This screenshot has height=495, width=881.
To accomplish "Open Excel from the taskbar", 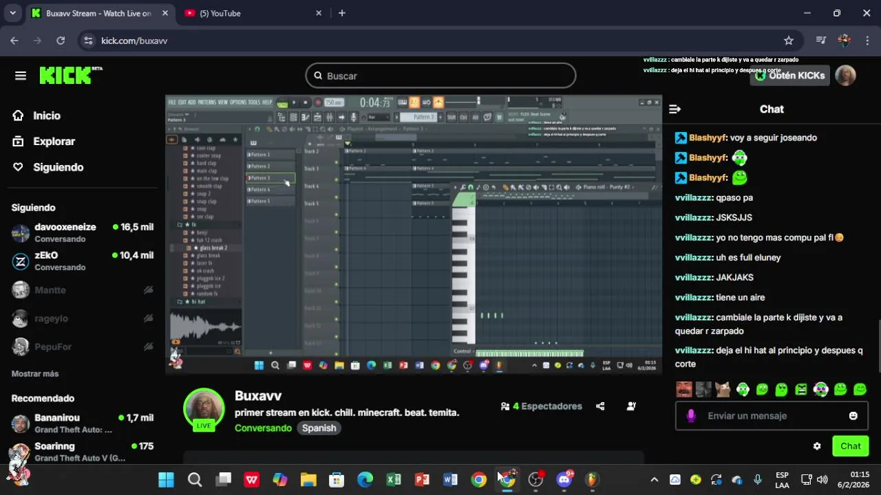I will coord(394,480).
